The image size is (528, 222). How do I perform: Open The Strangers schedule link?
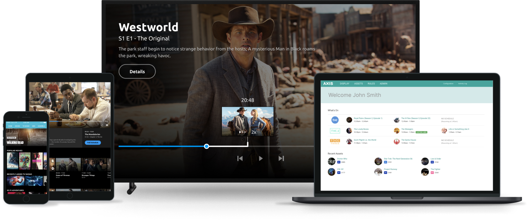(x=407, y=129)
